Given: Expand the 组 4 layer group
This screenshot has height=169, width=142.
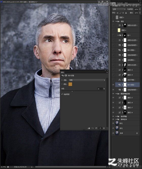Looking at the screenshot, I should 118,35.
